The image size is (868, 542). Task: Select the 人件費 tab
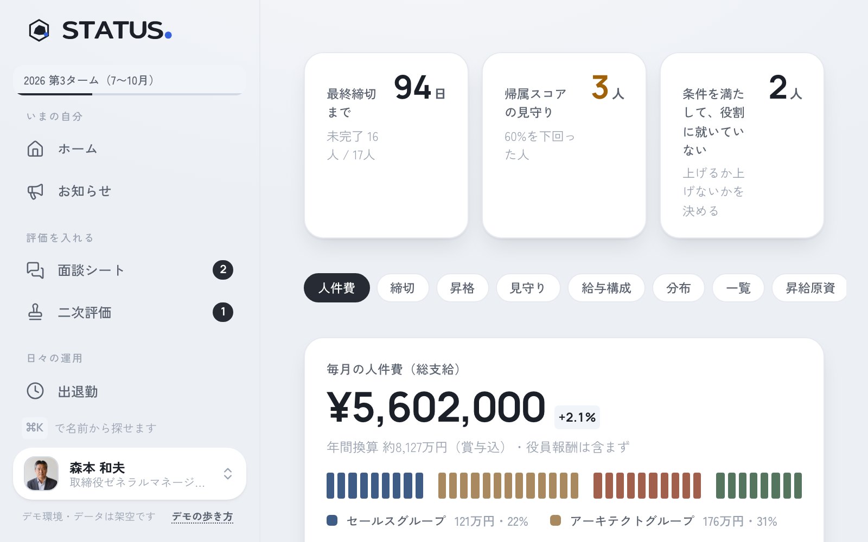pos(337,288)
